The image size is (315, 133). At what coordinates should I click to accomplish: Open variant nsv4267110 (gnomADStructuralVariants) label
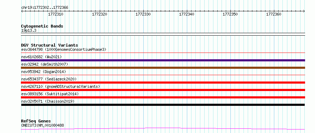61,86
